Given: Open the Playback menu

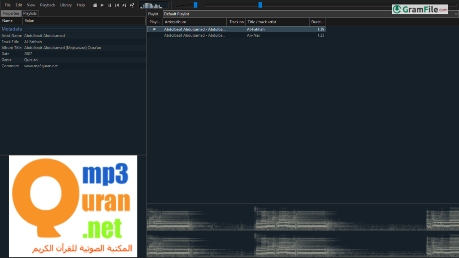Looking at the screenshot, I should click(x=48, y=5).
